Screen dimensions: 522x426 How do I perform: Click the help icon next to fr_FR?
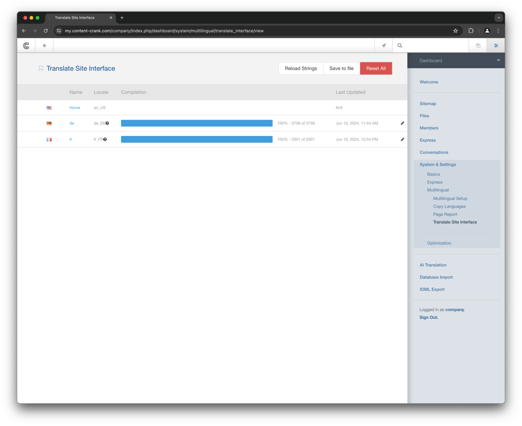click(105, 139)
